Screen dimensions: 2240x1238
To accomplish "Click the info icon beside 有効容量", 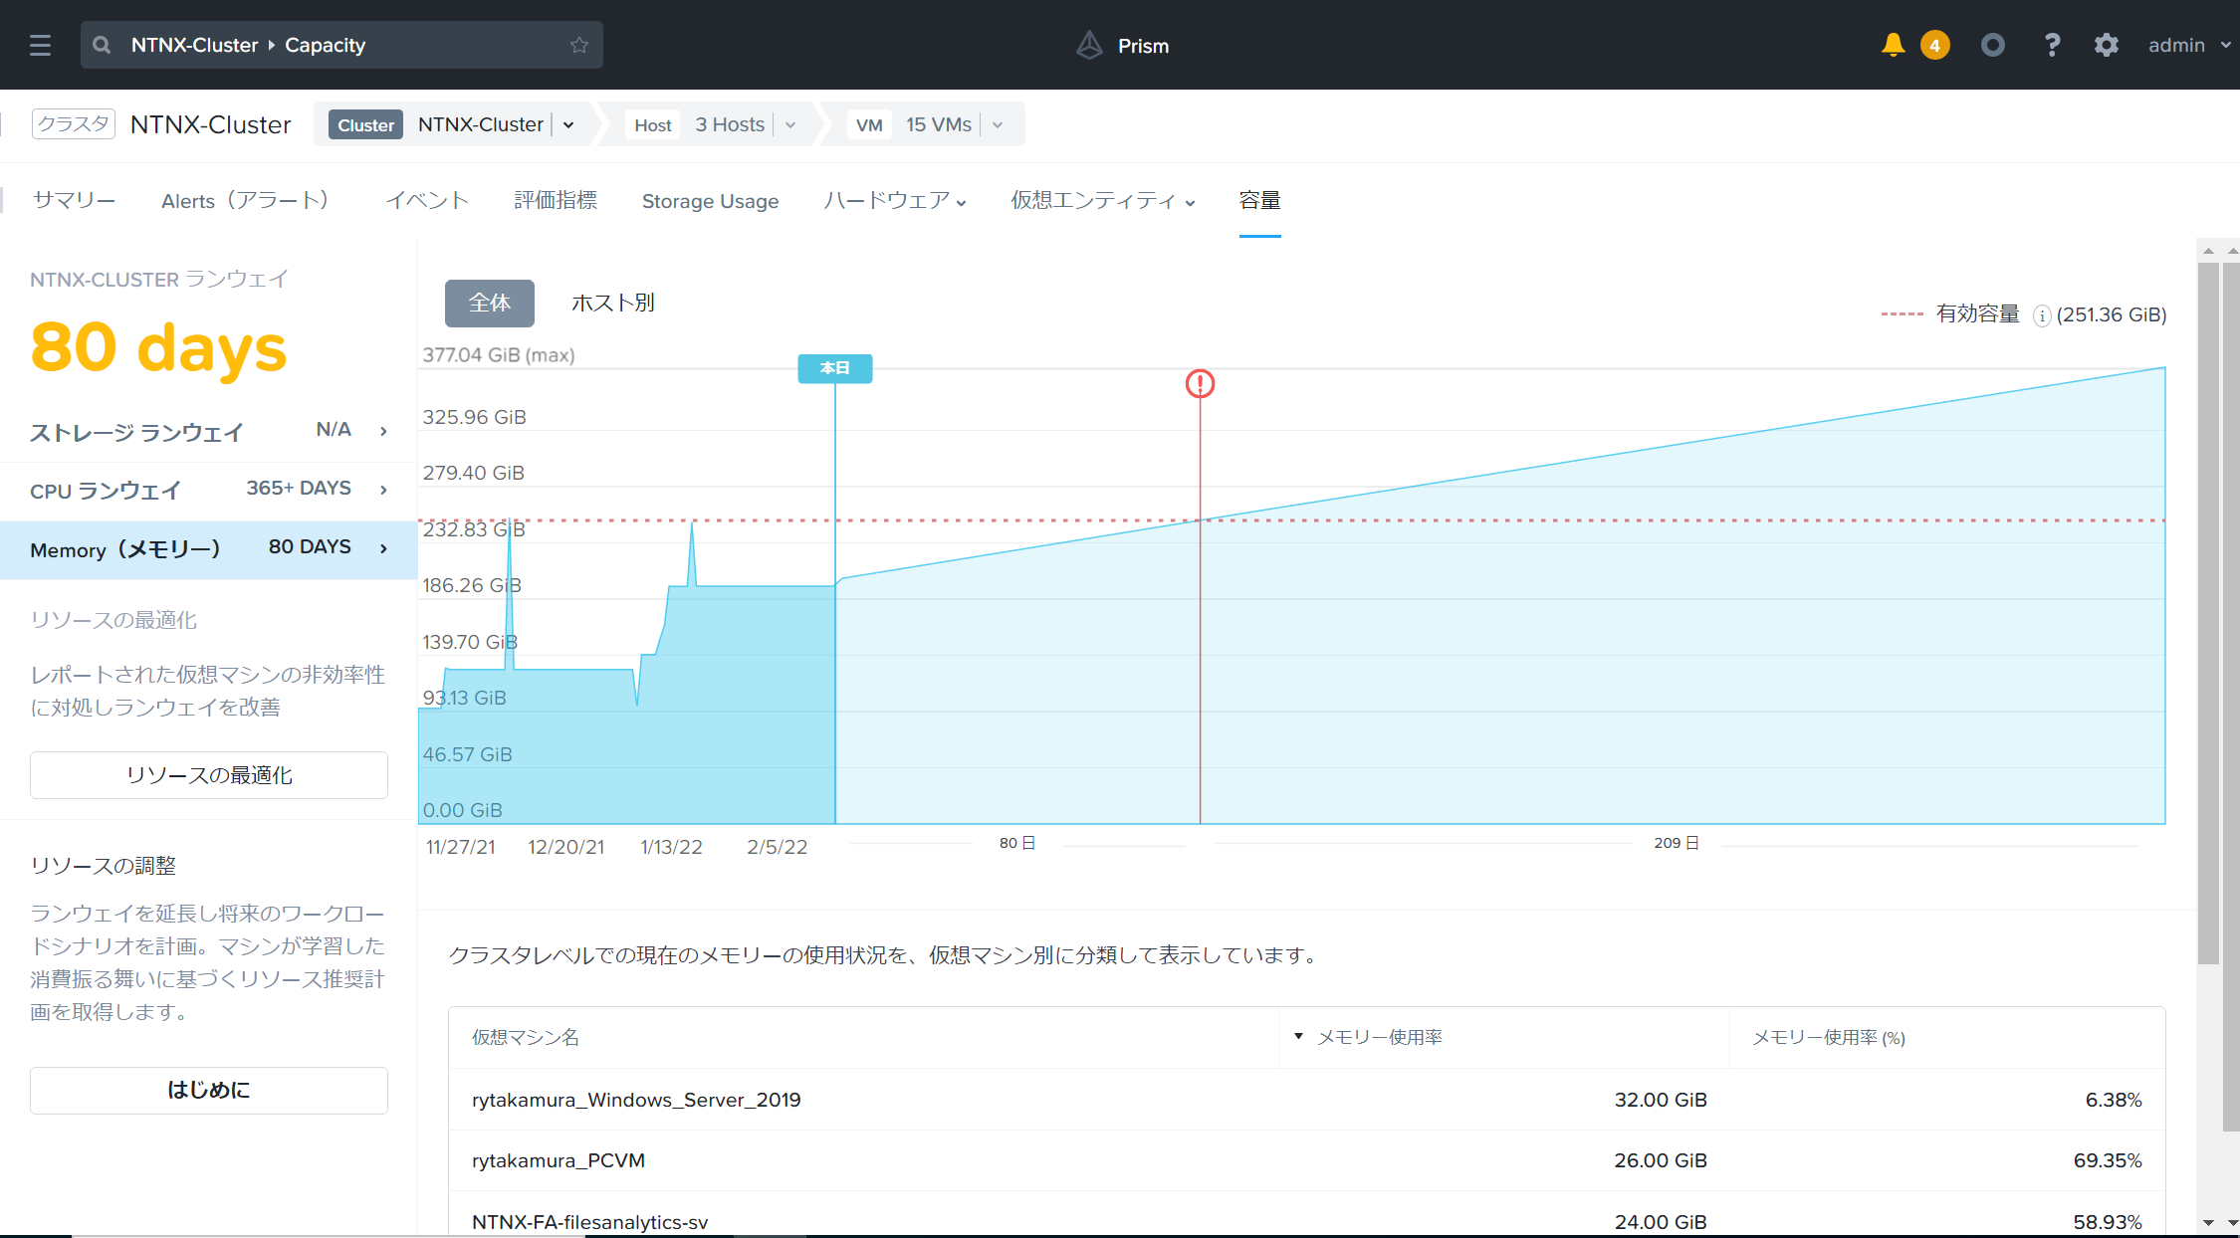I will pyautogui.click(x=2042, y=315).
